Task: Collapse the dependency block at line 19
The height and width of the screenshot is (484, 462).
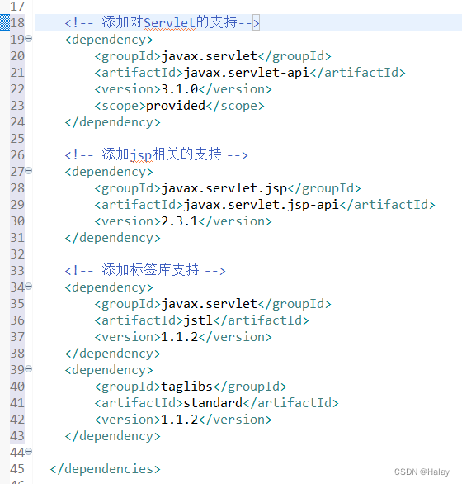Action: (28, 39)
